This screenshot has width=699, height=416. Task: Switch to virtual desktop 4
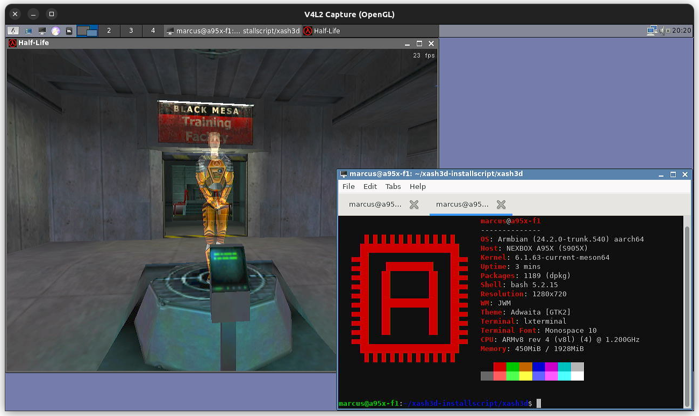pos(153,31)
